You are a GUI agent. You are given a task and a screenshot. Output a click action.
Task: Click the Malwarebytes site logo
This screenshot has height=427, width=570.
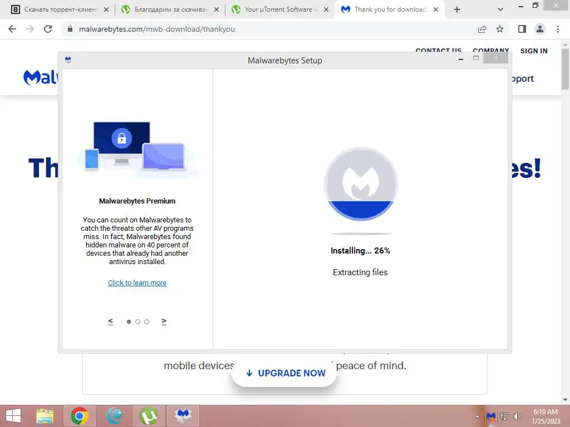(40, 77)
